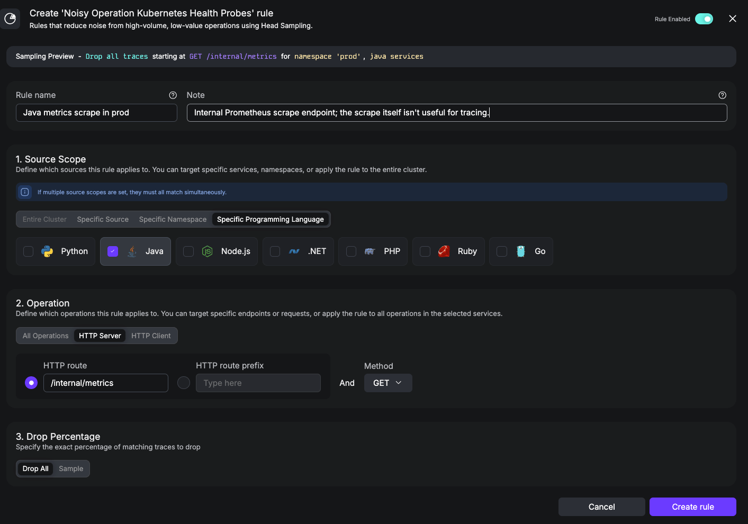Image resolution: width=748 pixels, height=524 pixels.
Task: Check the Python checkbox
Action: tap(29, 251)
